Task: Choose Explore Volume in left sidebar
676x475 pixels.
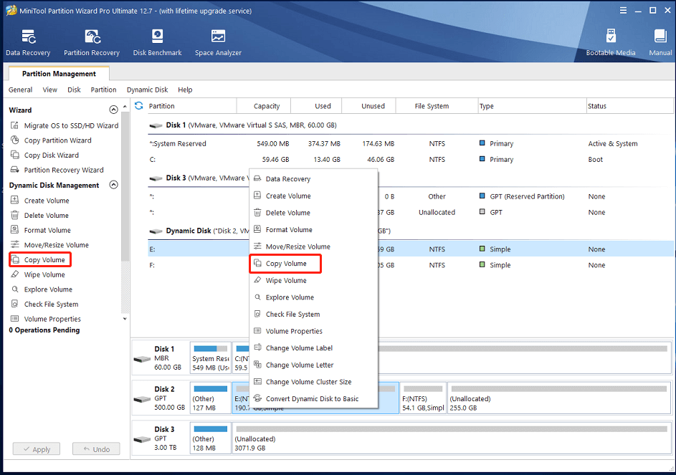Action: (x=42, y=289)
